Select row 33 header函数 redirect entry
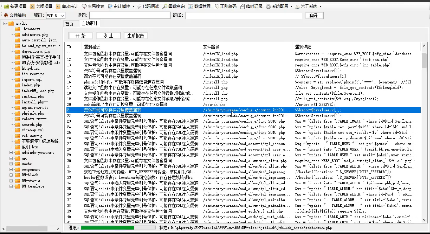This screenshot has width=430, height=234. pyautogui.click(x=141, y=178)
